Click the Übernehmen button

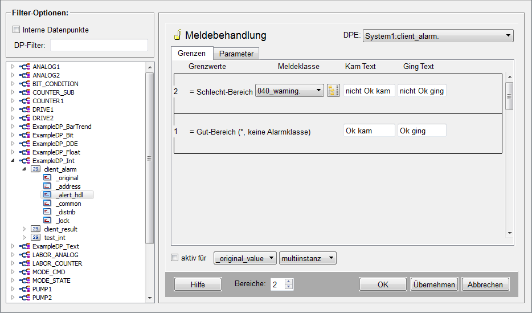[x=434, y=284]
